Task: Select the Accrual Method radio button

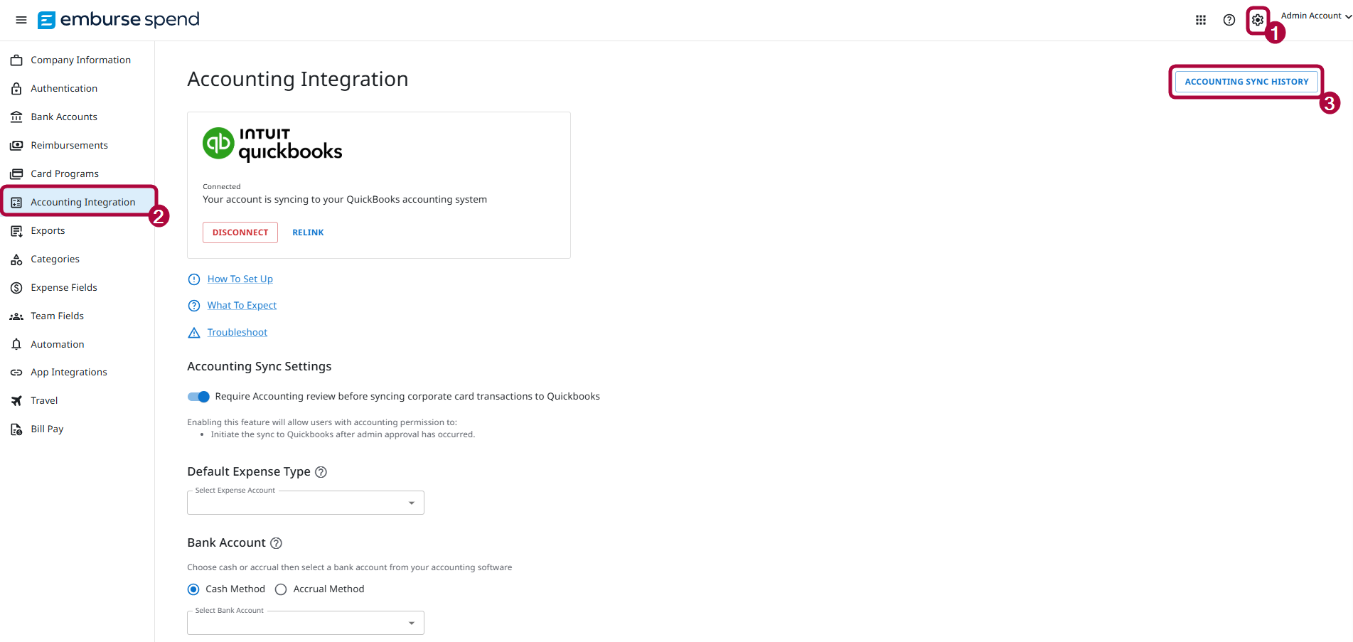Action: click(x=281, y=589)
